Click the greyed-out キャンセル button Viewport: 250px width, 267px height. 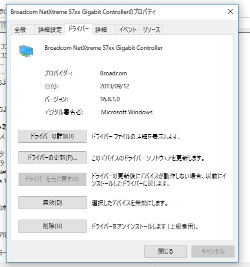click(x=213, y=252)
